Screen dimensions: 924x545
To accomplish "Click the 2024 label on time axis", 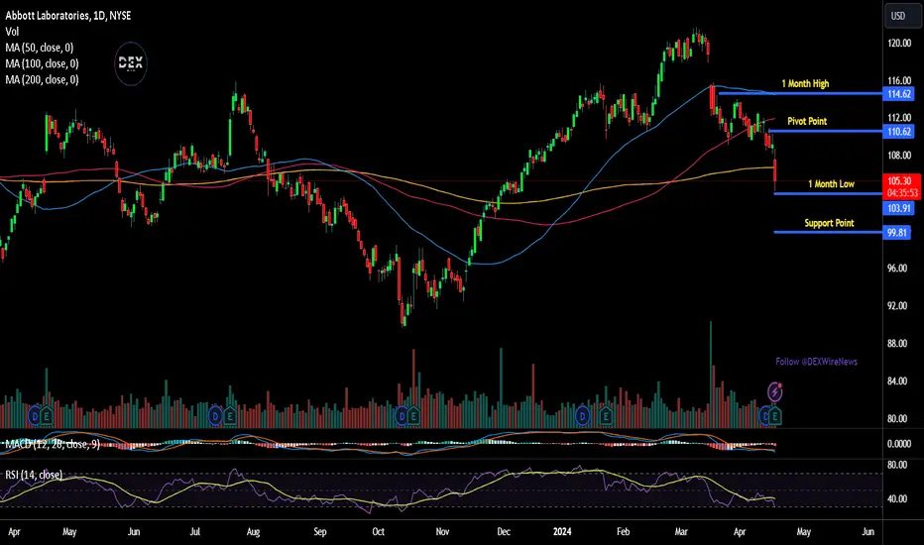I will click(562, 531).
